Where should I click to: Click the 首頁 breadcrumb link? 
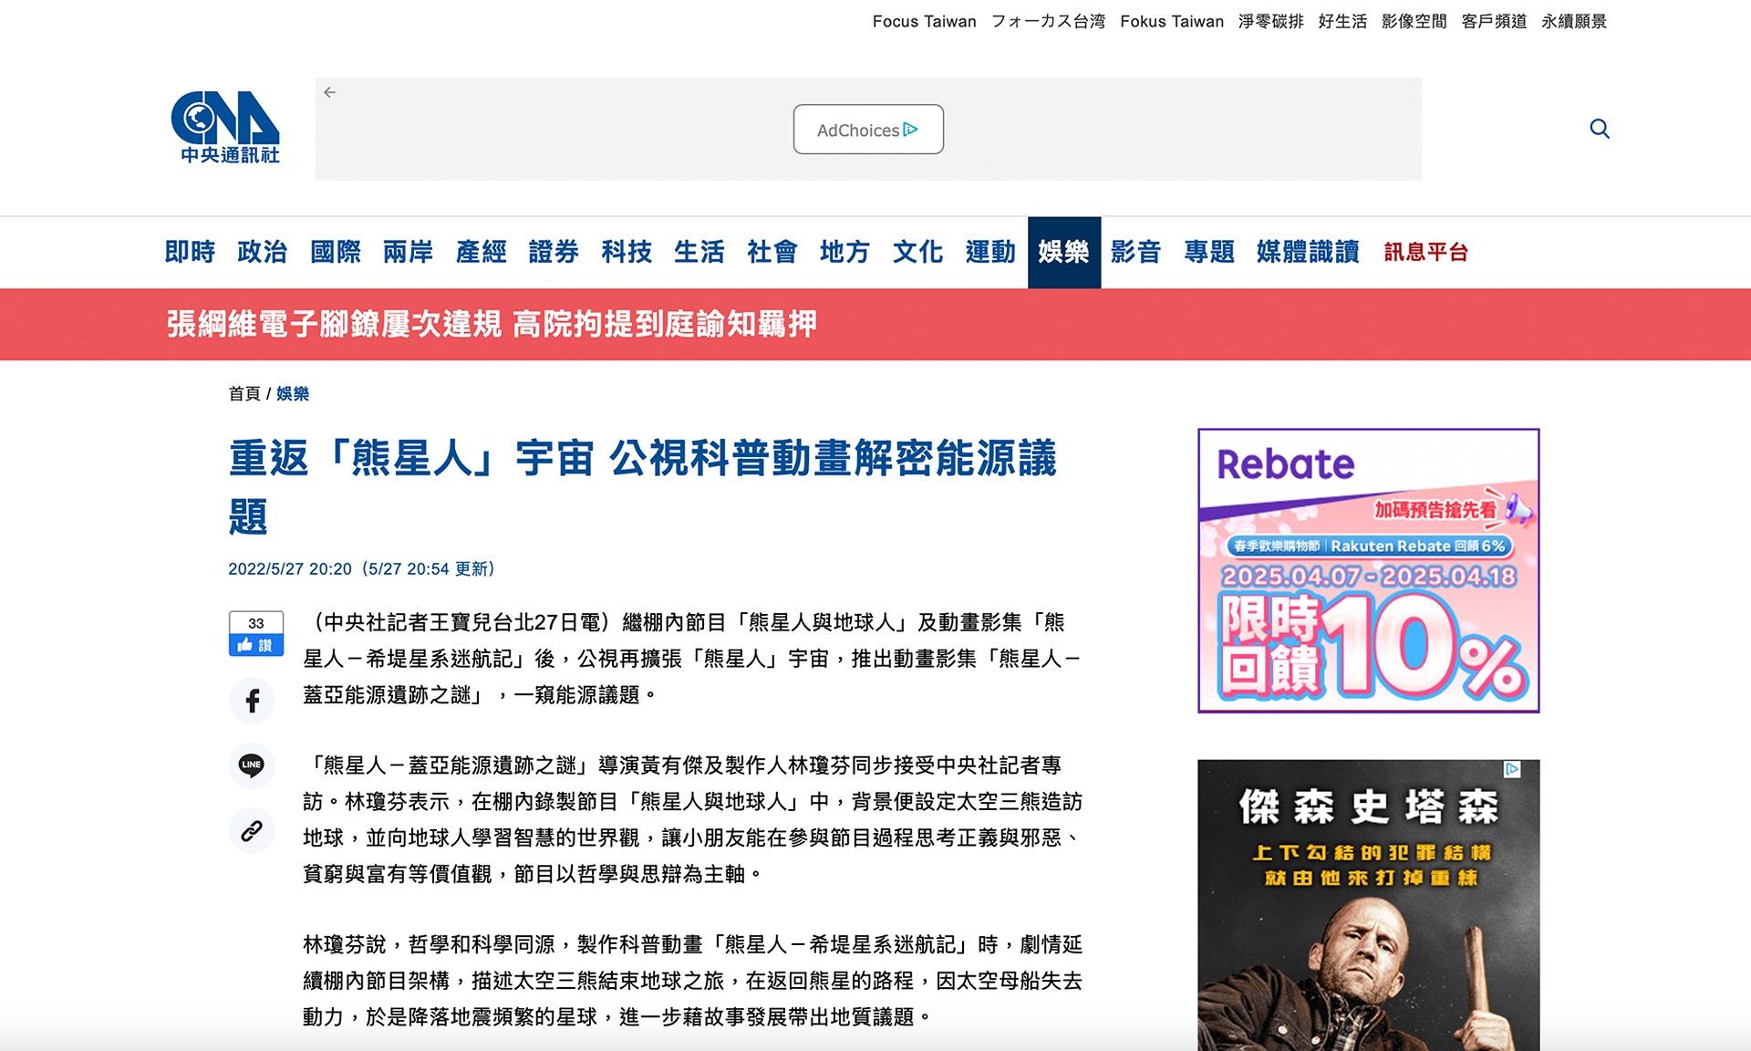coord(243,393)
